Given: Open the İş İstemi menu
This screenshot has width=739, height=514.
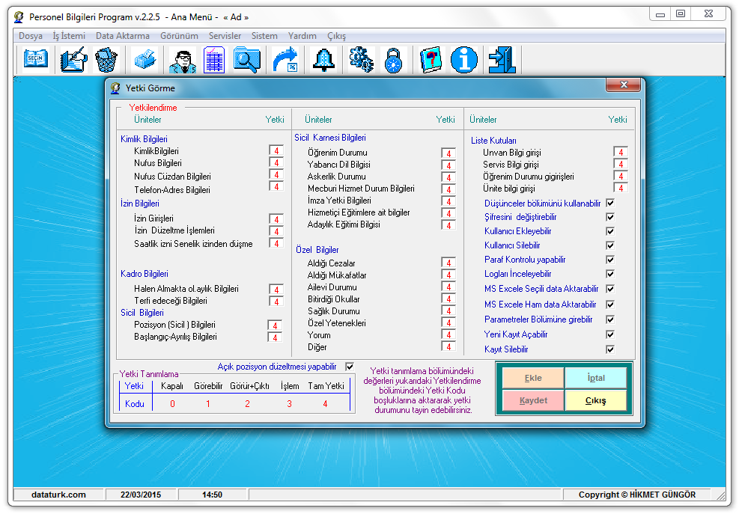Looking at the screenshot, I should 70,36.
